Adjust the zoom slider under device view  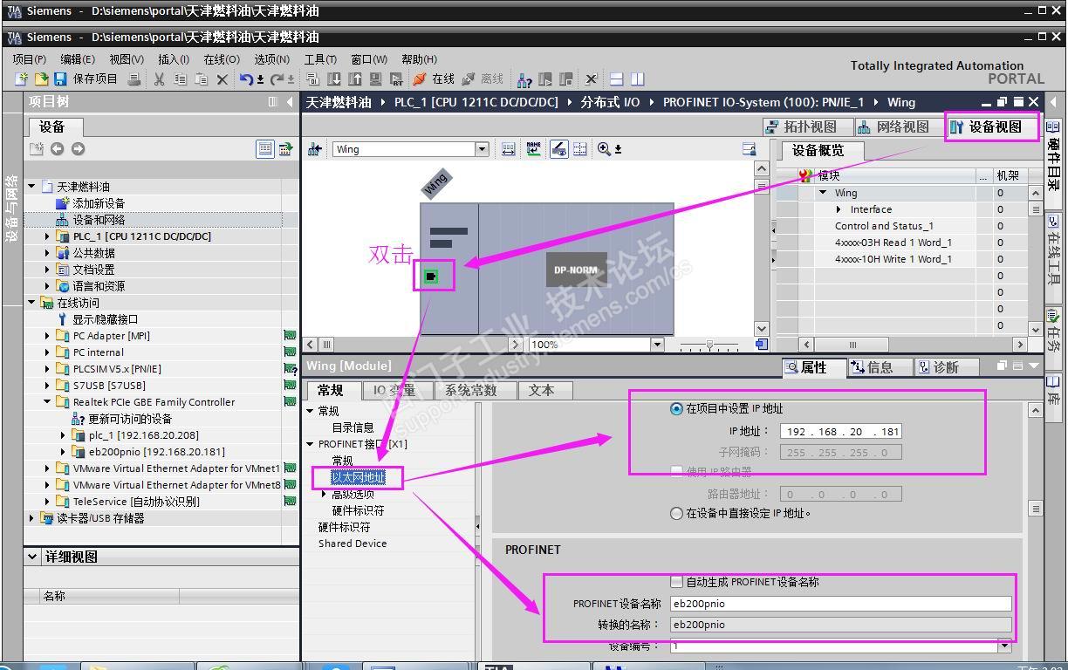[x=709, y=345]
